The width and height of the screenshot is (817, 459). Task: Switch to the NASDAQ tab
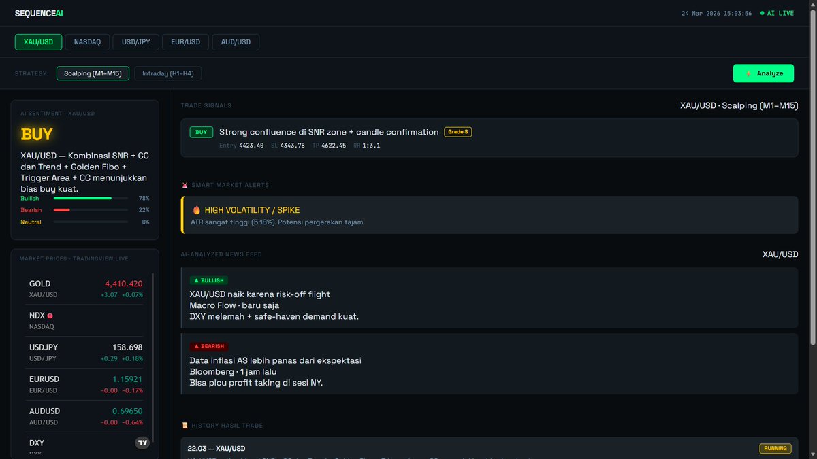pos(87,42)
